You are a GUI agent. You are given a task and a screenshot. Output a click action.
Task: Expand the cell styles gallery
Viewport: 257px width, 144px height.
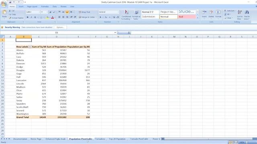[x=198, y=18]
